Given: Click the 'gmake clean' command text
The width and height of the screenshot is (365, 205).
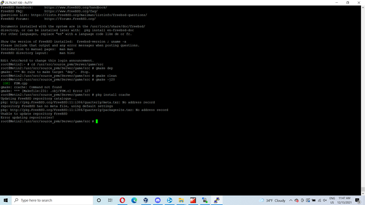Looking at the screenshot, I should click(x=106, y=76).
